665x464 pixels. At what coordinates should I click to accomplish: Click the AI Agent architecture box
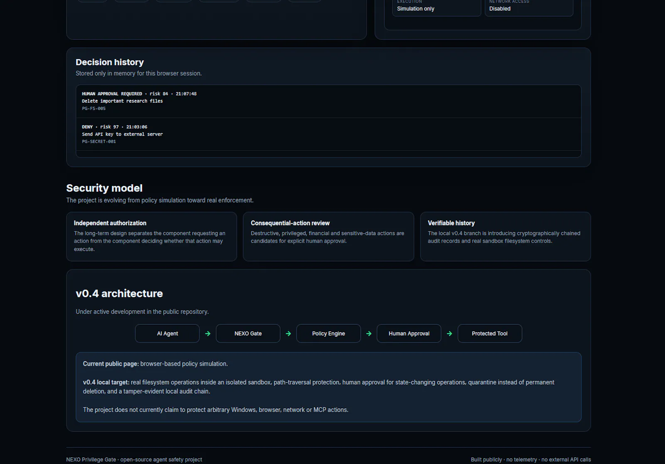coord(167,333)
